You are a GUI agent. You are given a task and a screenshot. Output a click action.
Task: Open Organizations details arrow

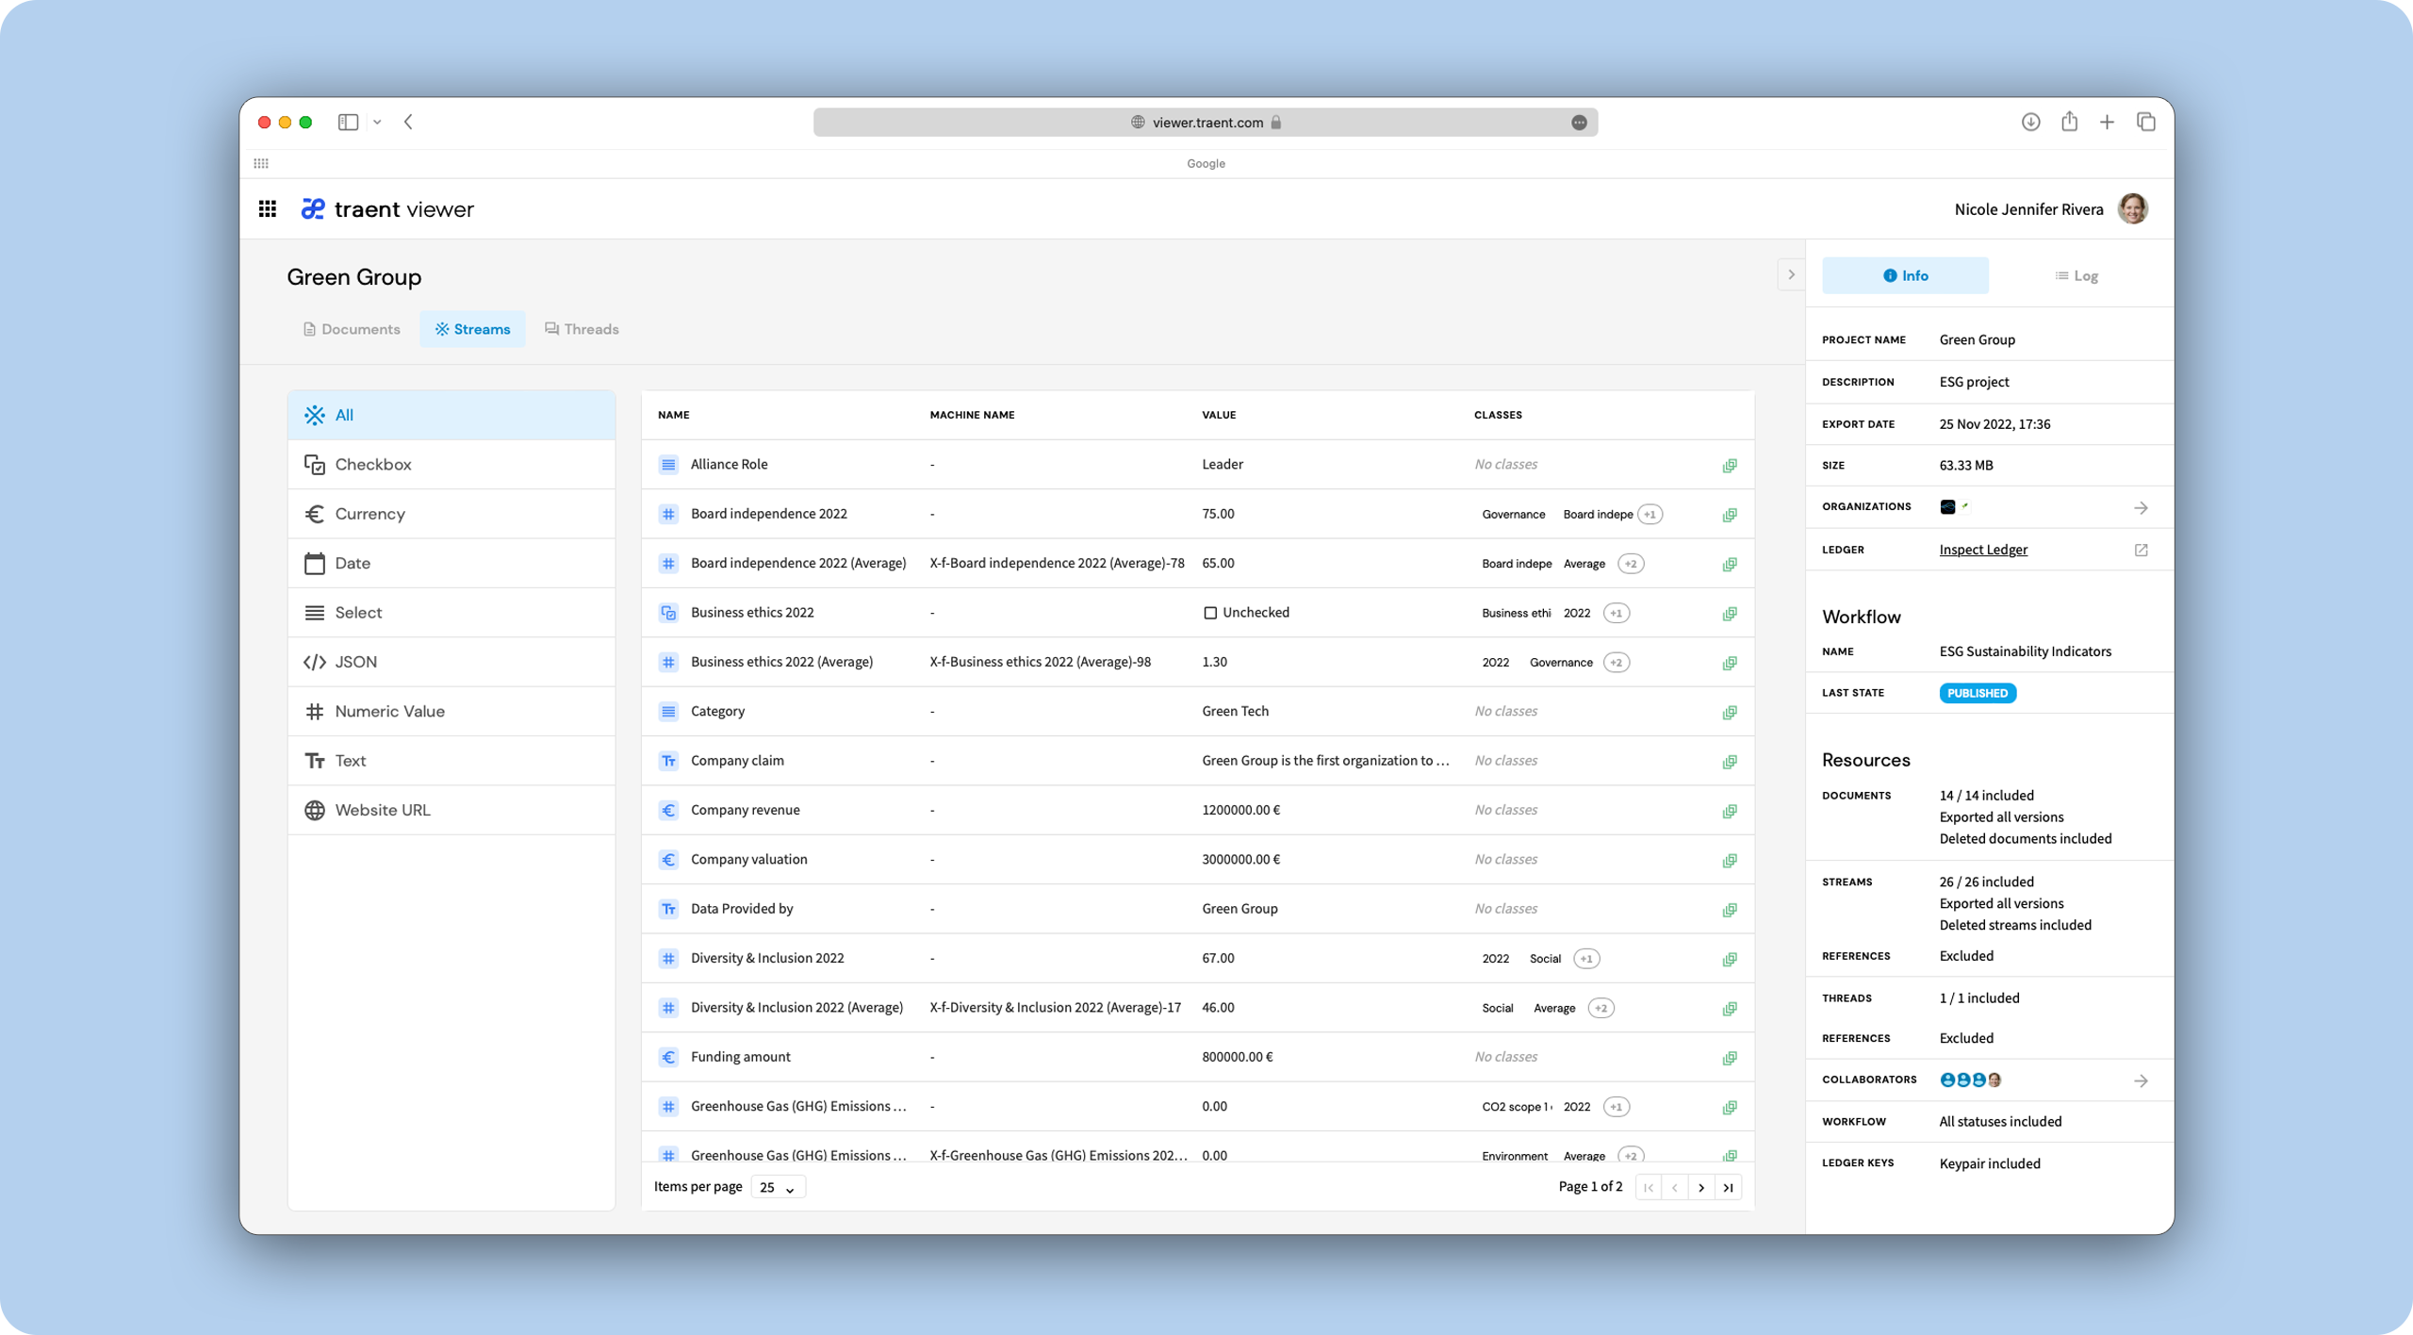2142,508
